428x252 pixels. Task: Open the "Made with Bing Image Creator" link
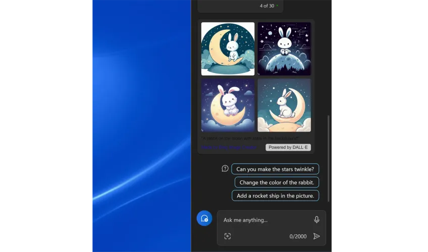click(229, 147)
